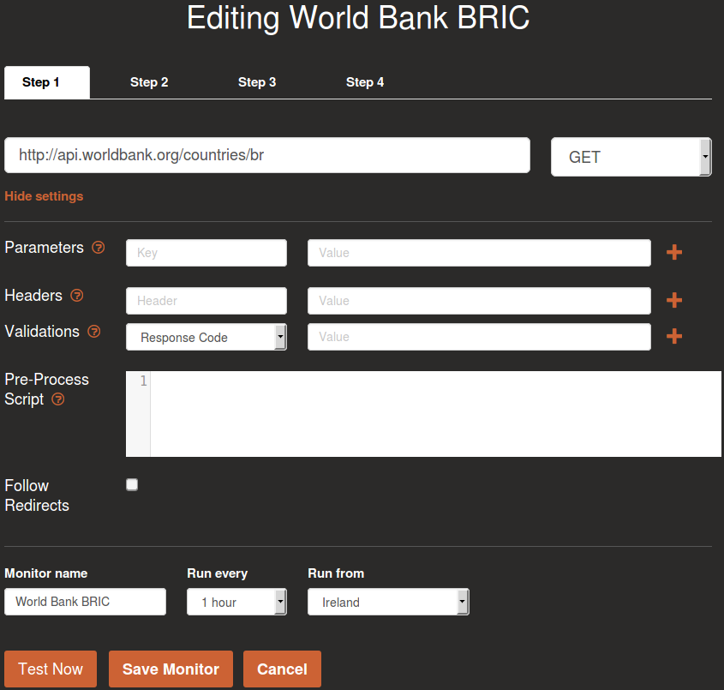Click line number 1 in script editor

pyautogui.click(x=143, y=381)
